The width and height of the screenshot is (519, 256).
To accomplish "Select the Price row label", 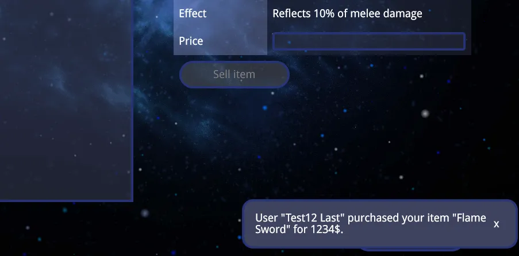I will (x=191, y=41).
